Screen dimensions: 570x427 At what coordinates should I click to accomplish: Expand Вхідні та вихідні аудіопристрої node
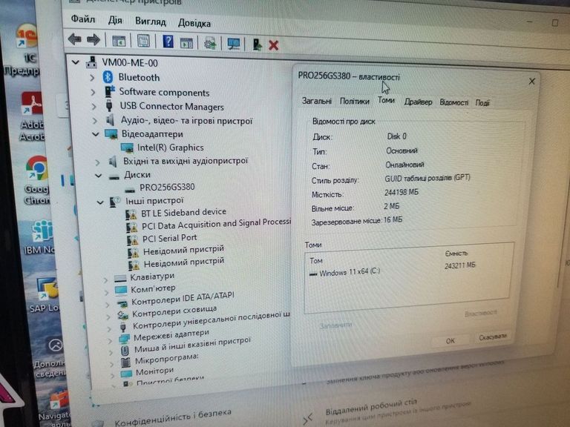[97, 162]
